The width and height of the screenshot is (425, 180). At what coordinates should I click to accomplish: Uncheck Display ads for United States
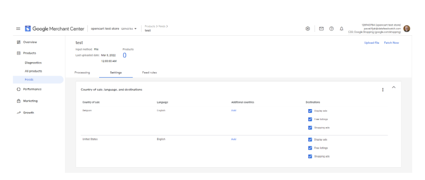(310, 140)
